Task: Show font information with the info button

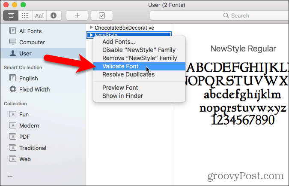Action: coord(54,15)
